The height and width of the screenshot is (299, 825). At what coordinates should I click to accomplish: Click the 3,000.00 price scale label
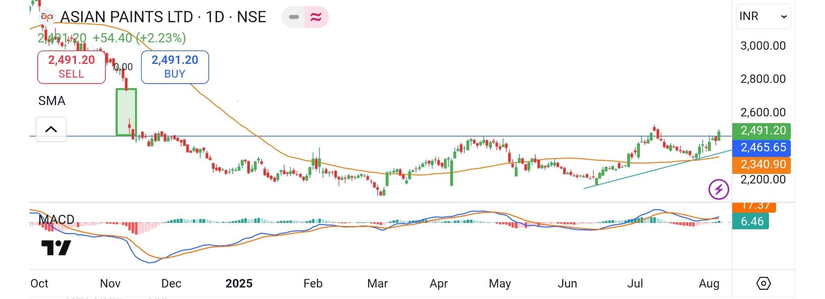pyautogui.click(x=763, y=46)
